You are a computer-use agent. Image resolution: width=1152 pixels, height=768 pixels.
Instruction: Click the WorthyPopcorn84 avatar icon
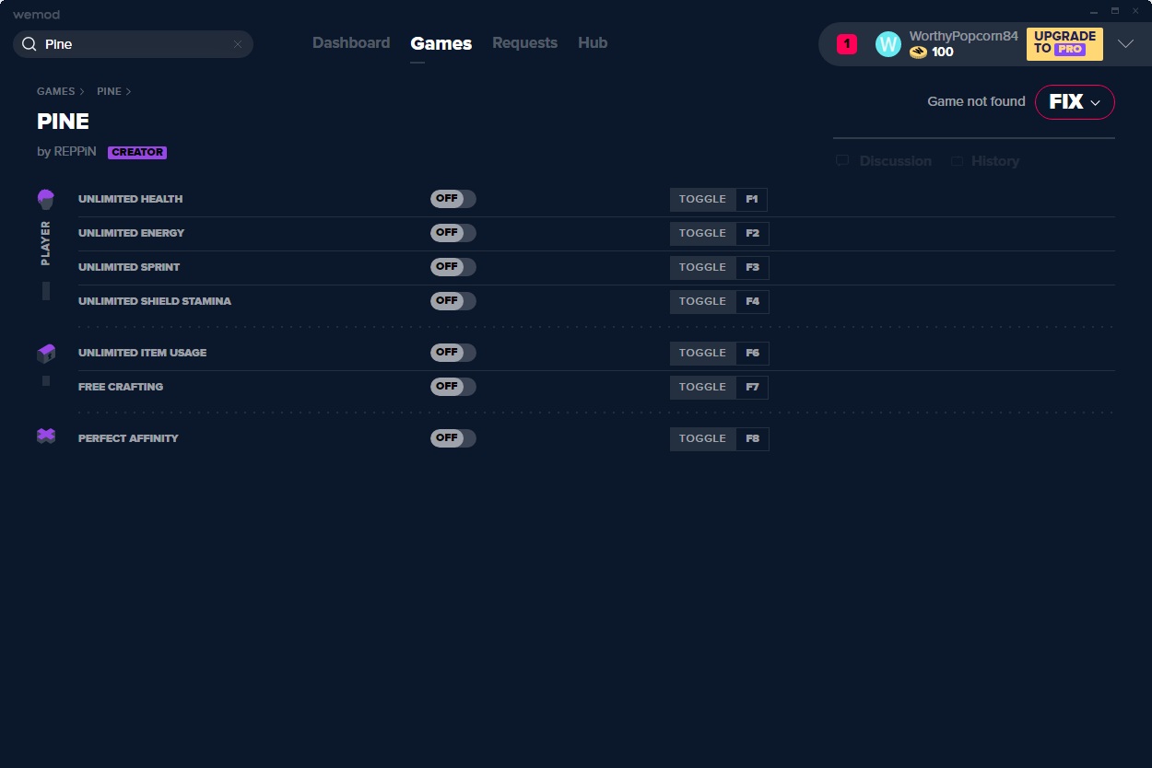[888, 43]
